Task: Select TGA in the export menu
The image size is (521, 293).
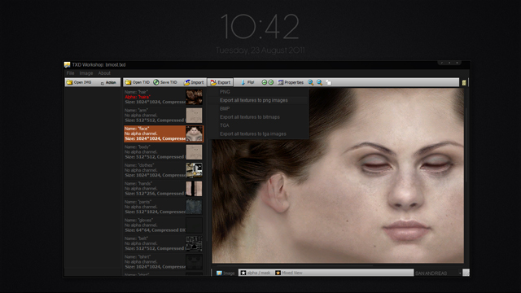Action: tap(259, 125)
